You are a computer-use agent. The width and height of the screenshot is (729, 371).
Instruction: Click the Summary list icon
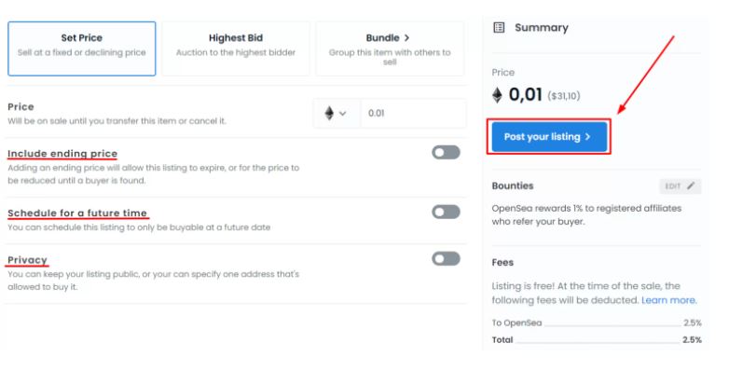[499, 28]
